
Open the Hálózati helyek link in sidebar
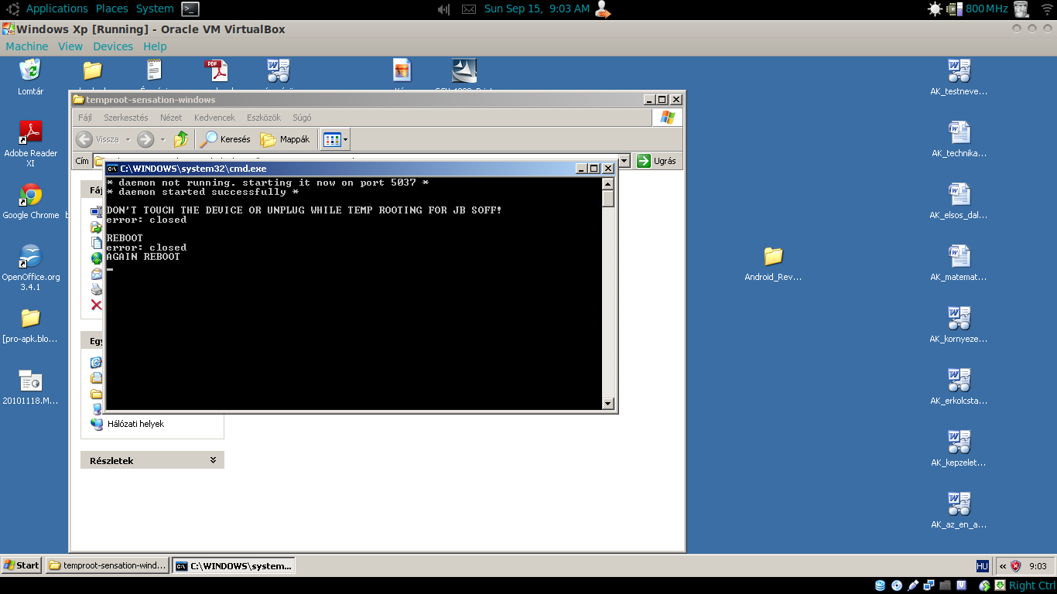pyautogui.click(x=135, y=424)
